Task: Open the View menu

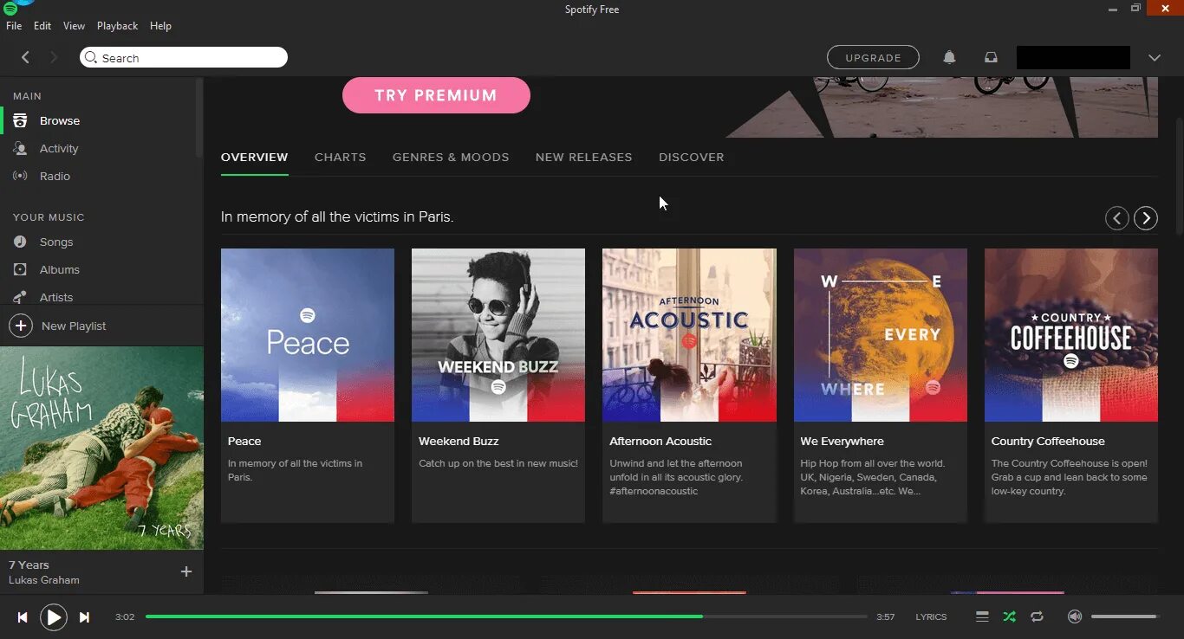Action: click(74, 26)
